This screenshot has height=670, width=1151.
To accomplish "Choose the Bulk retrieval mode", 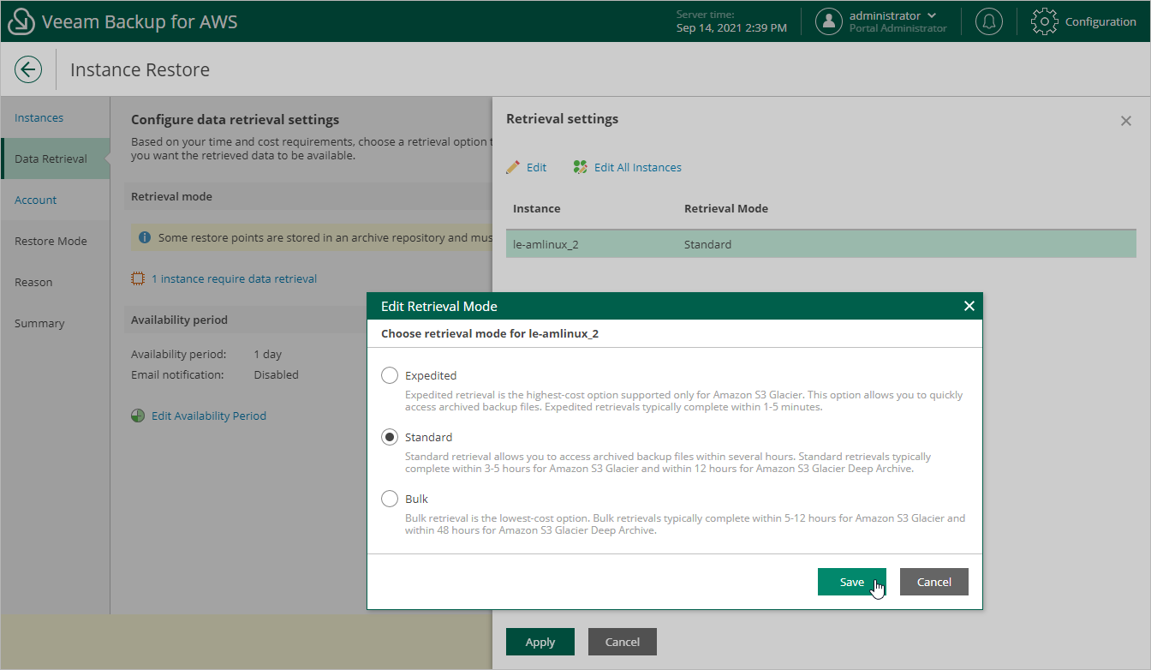I will (390, 499).
